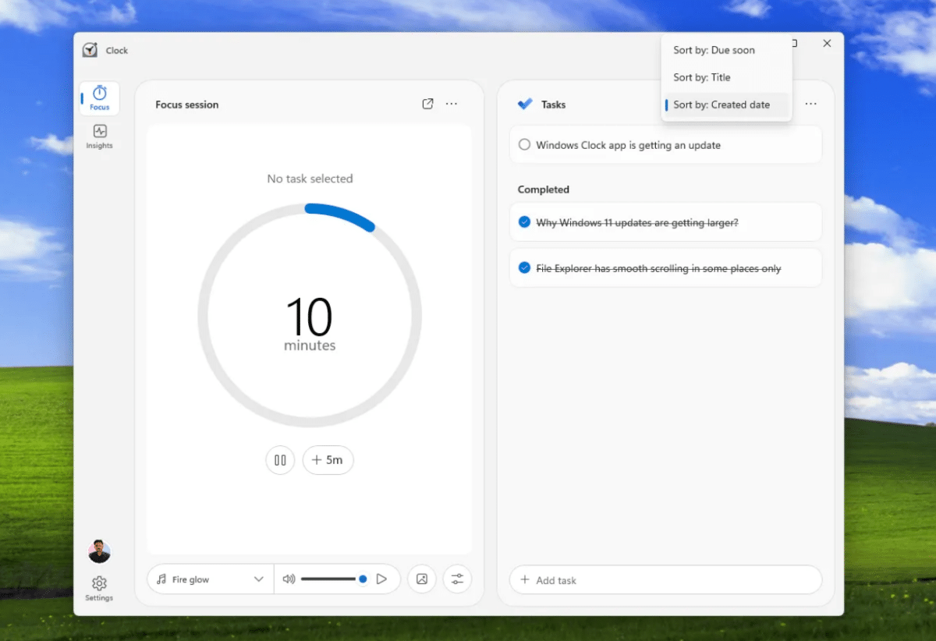Select Sort by: Title
Screen dimensions: 936x641
point(726,77)
